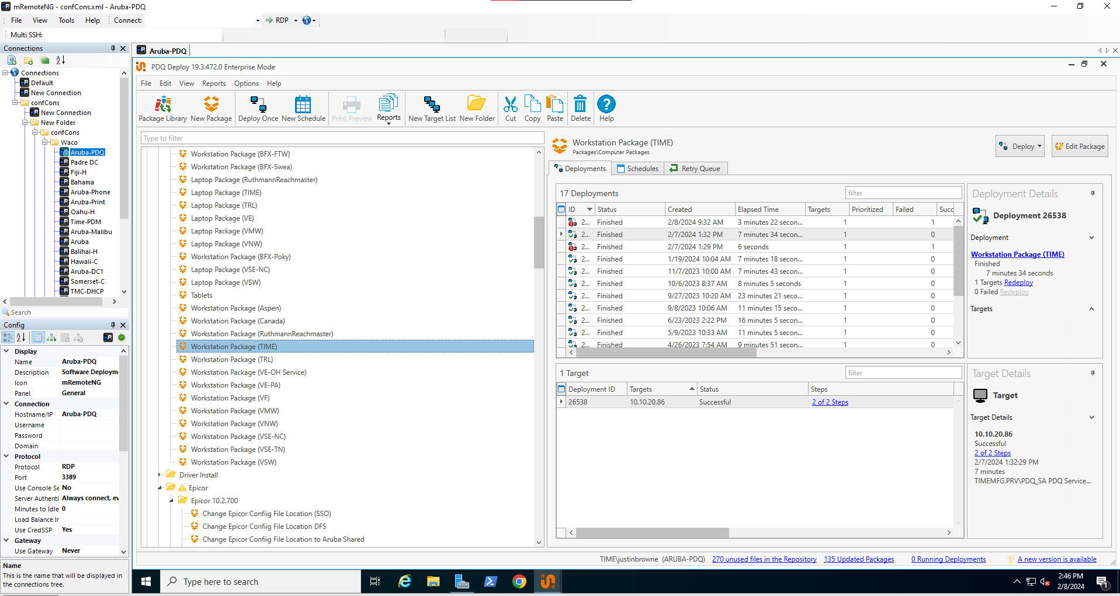Open the Reports menu in PDQ Deploy
The height and width of the screenshot is (596, 1120).
[214, 83]
